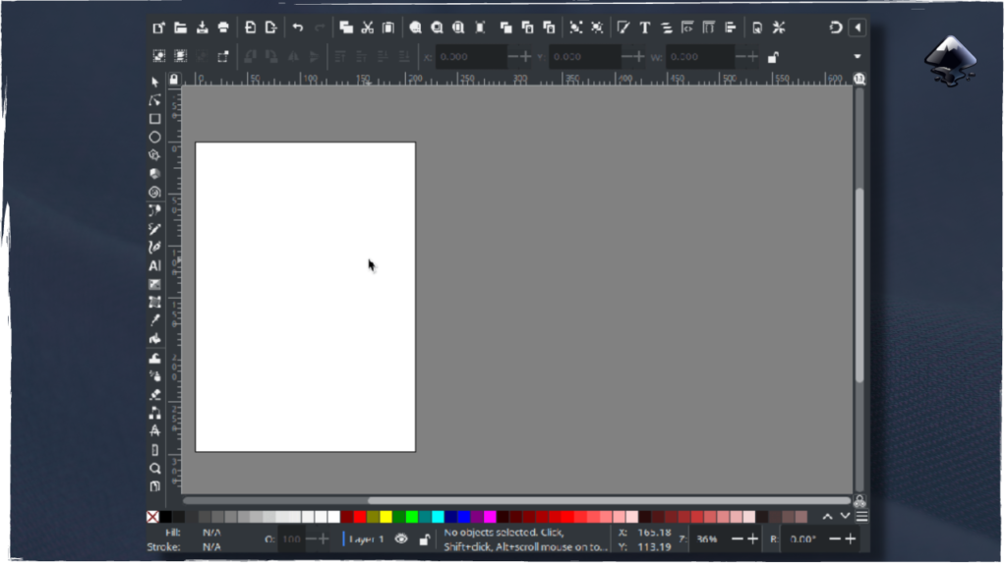Undo the last action
Screen dimensions: 1007x566
(298, 28)
